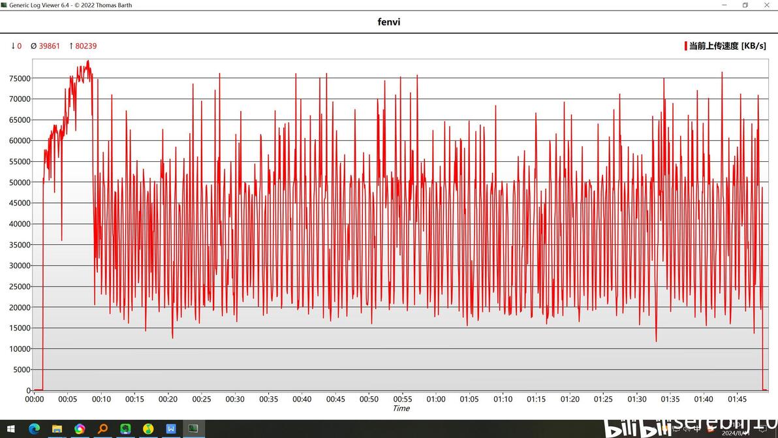Image resolution: width=778 pixels, height=438 pixels.
Task: Open the orange magnifier search app
Action: pyautogui.click(x=102, y=429)
